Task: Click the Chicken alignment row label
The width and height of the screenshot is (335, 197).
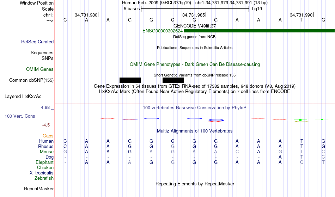Action: click(45, 168)
